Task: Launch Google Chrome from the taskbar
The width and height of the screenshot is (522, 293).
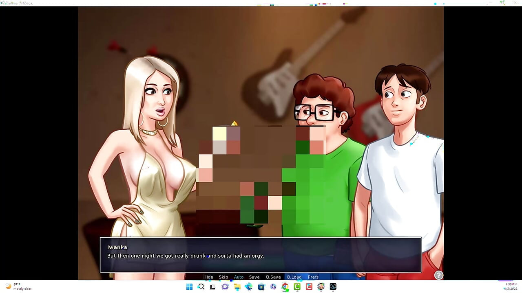Action: pyautogui.click(x=285, y=287)
